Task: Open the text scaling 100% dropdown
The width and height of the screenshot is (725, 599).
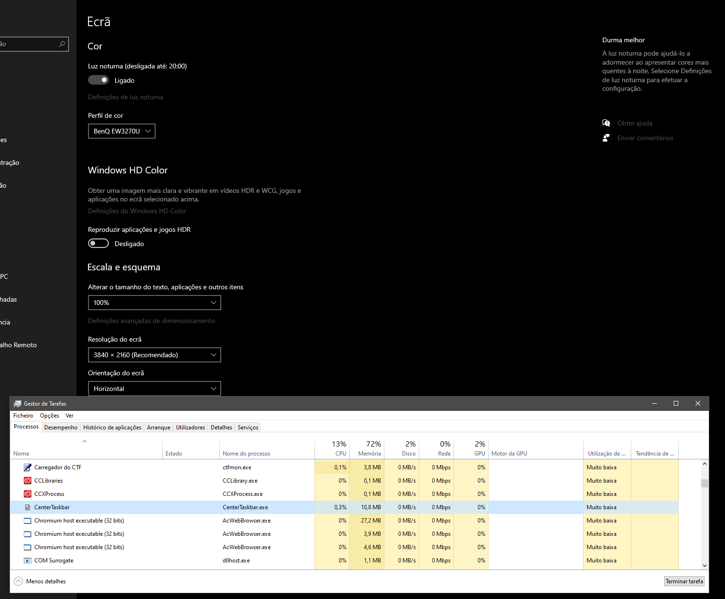Action: coord(154,302)
